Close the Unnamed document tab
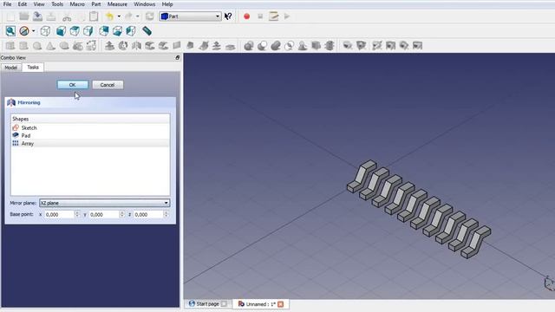 (281, 304)
